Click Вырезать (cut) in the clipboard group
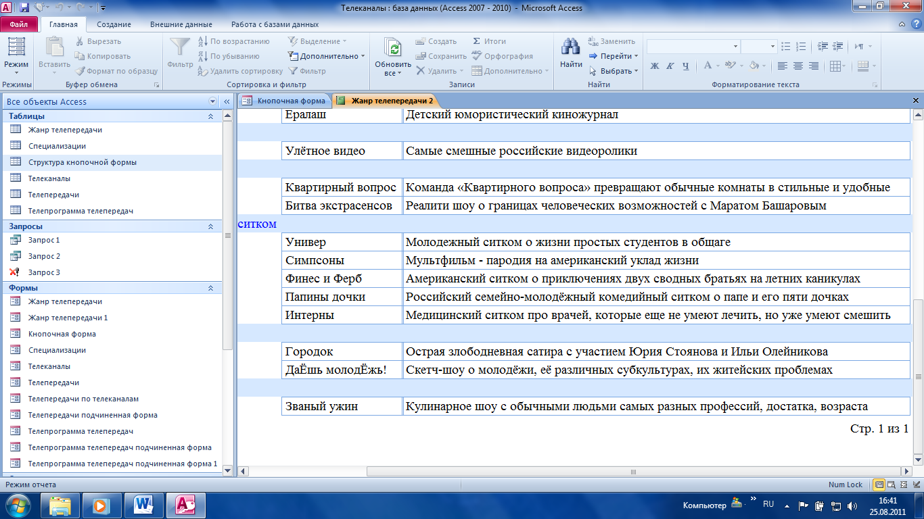 click(97, 41)
